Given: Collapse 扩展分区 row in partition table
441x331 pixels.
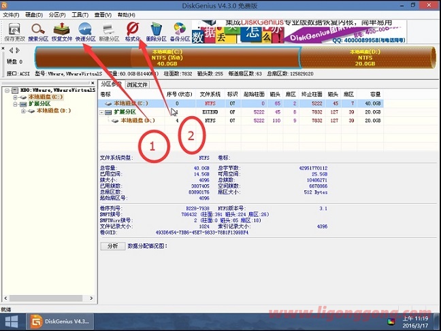Looking at the screenshot, I should click(102, 112).
